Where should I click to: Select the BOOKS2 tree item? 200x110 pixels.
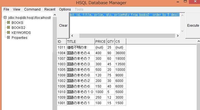click(x=18, y=27)
